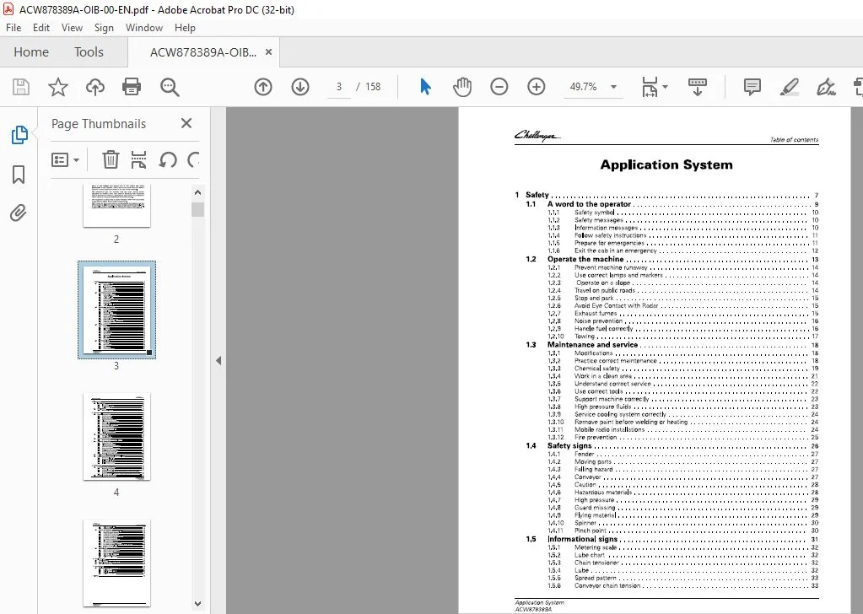
Task: Click thumbnails scrollbar down arrow
Action: point(197,604)
